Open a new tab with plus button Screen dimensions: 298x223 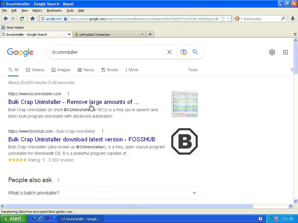[150, 34]
